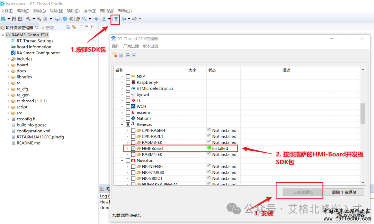Navigate back with the blue left arrow
This screenshot has height=224, width=374.
click(124, 19)
